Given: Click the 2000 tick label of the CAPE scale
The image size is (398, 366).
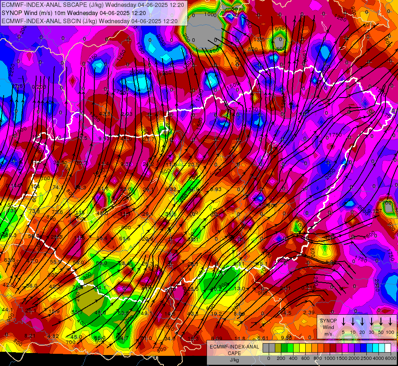Looking at the screenshot, I should (354, 358).
